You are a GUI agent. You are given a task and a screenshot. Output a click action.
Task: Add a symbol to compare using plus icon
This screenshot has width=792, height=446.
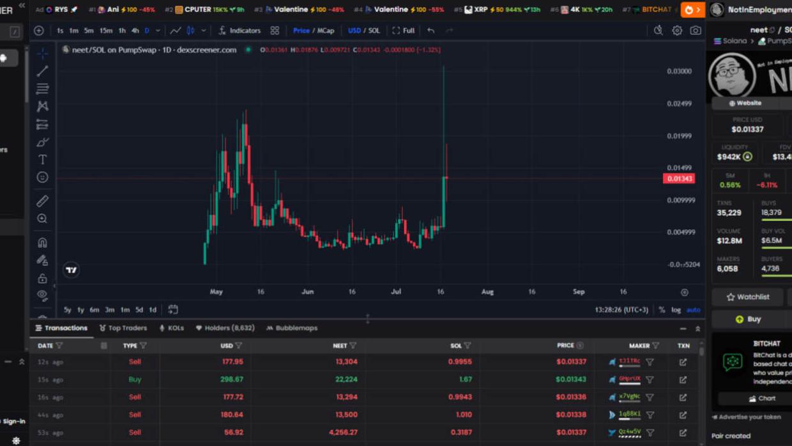(39, 30)
